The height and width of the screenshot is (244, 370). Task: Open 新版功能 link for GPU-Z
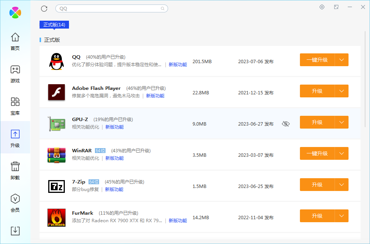(x=115, y=127)
